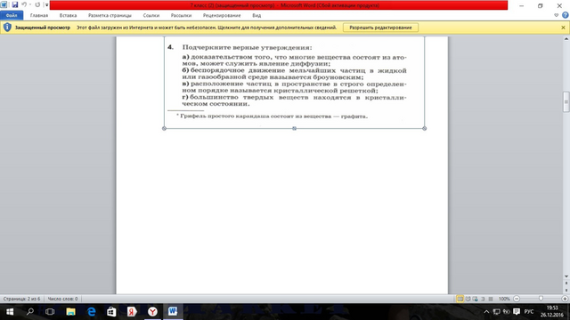Open the Windows Start menu

click(10, 312)
